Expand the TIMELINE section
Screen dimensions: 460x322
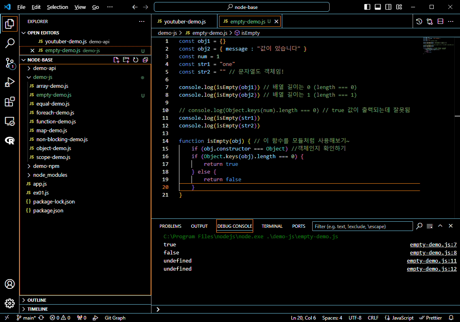click(x=85, y=309)
